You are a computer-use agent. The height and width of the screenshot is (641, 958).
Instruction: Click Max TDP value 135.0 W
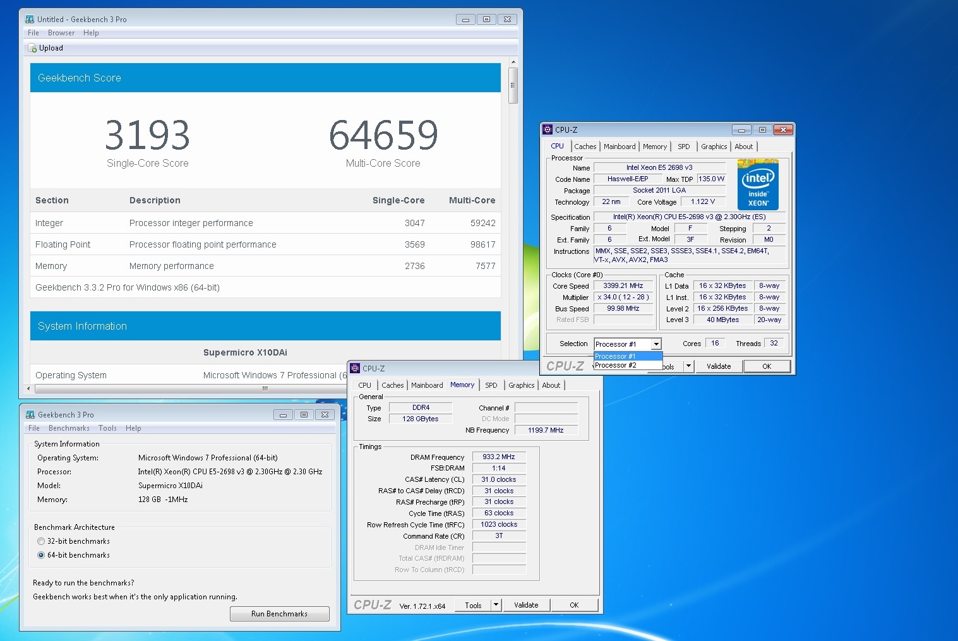pyautogui.click(x=711, y=179)
